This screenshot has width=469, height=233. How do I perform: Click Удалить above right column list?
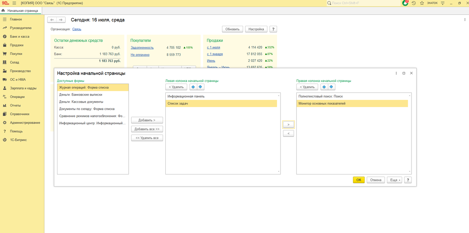(307, 87)
